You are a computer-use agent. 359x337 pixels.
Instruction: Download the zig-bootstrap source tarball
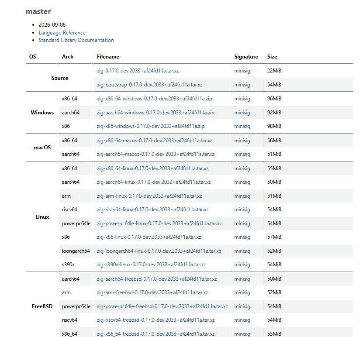click(x=150, y=85)
